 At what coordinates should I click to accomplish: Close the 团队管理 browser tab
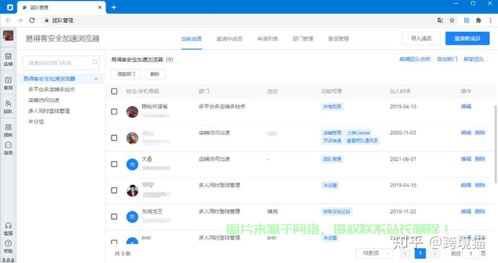pyautogui.click(x=100, y=7)
